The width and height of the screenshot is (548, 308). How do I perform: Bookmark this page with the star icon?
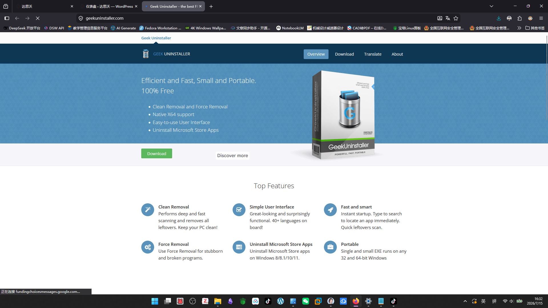[456, 18]
